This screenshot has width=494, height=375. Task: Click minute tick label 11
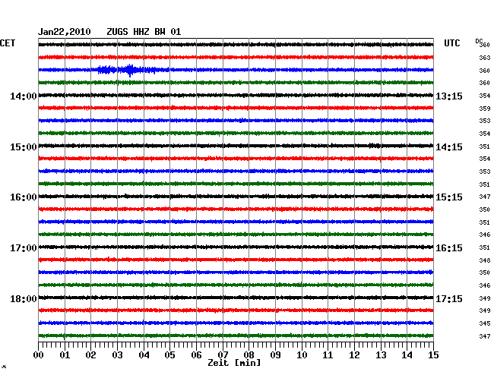pyautogui.click(x=328, y=355)
